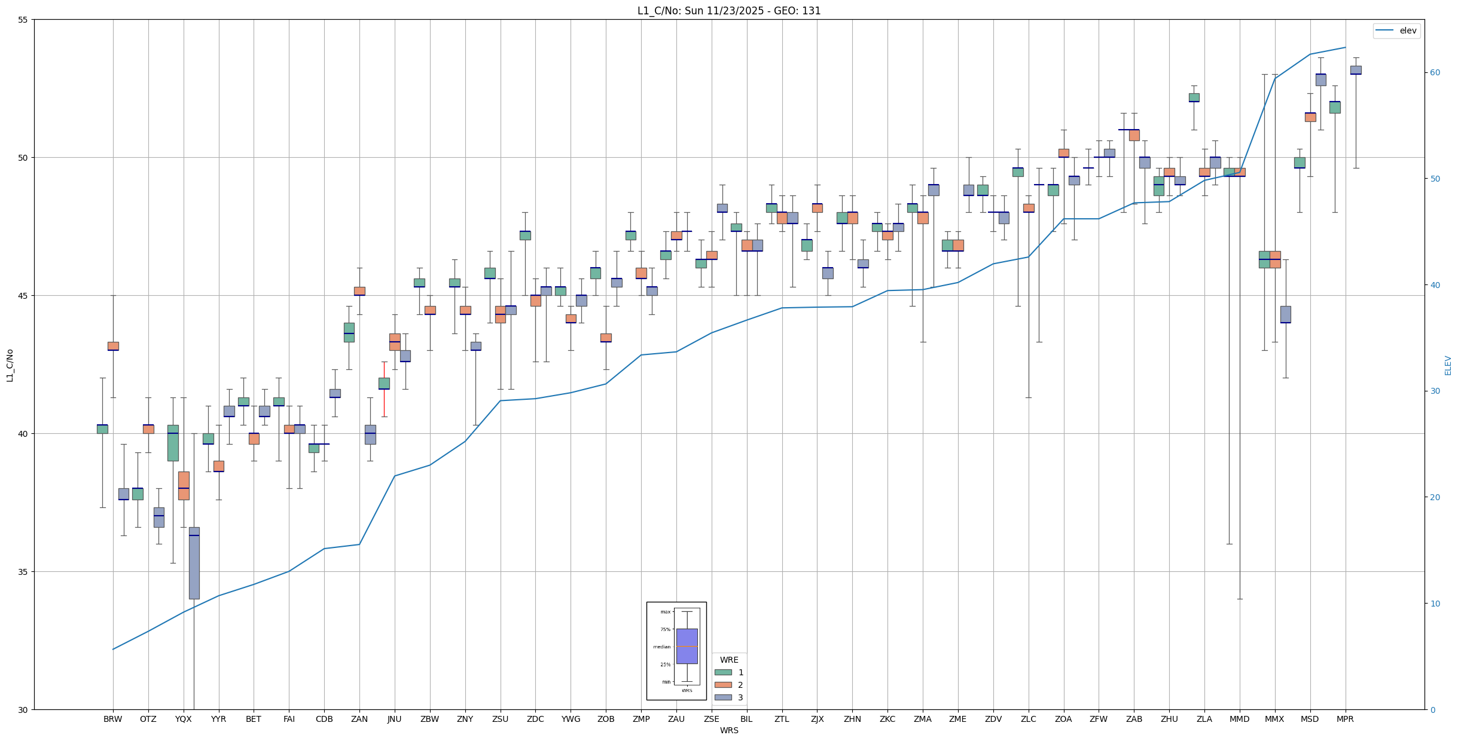
Task: Click the WRS x-axis label
Action: tap(728, 730)
